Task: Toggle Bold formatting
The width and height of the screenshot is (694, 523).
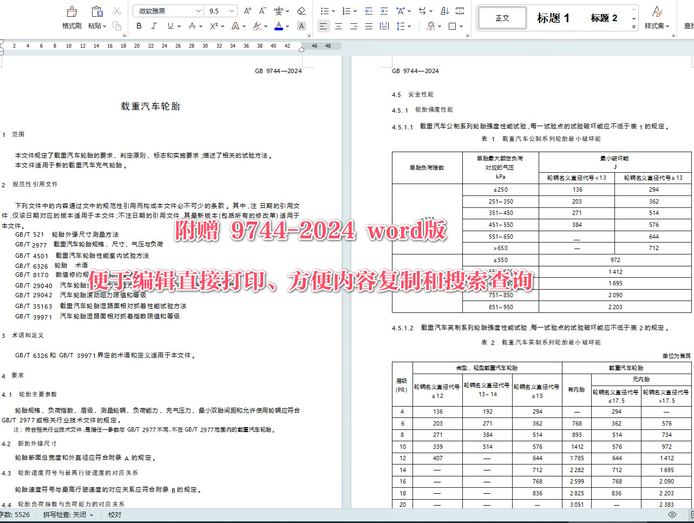Action: [139, 26]
